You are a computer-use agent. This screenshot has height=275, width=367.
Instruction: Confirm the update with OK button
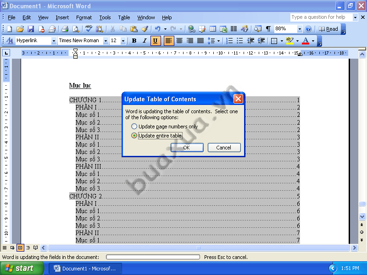187,148
